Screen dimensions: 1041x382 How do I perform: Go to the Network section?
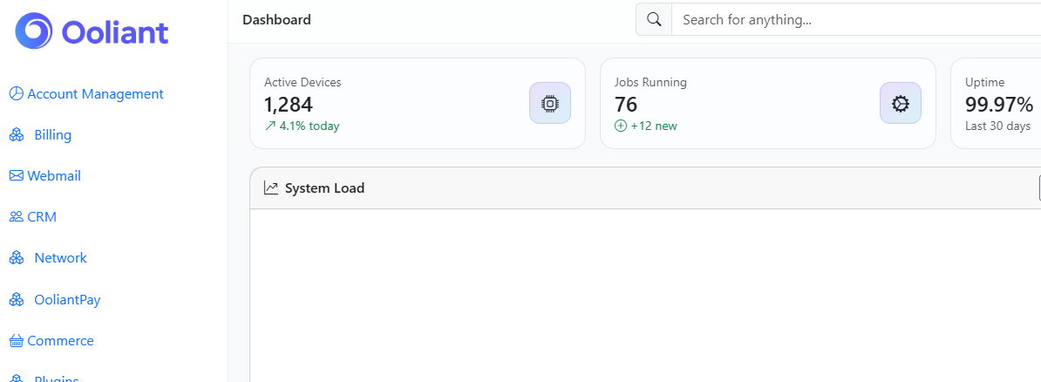coord(60,258)
